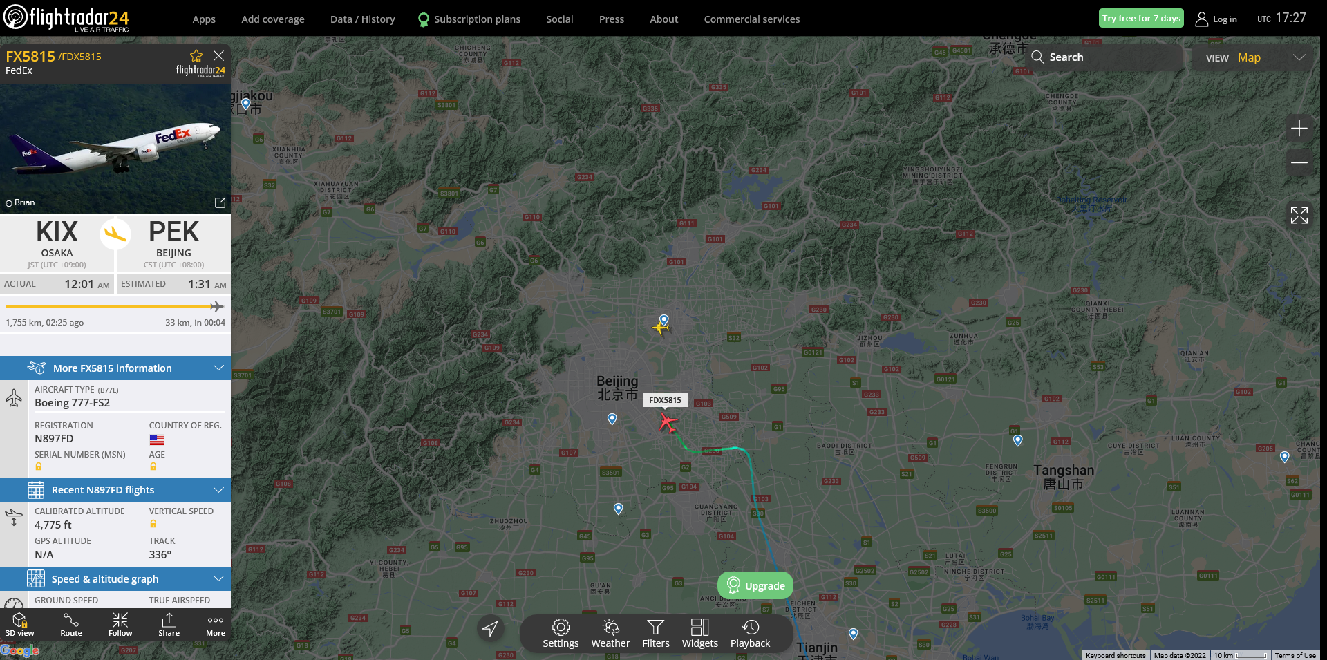Center map on my location arrow
The height and width of the screenshot is (660, 1327).
pos(490,628)
